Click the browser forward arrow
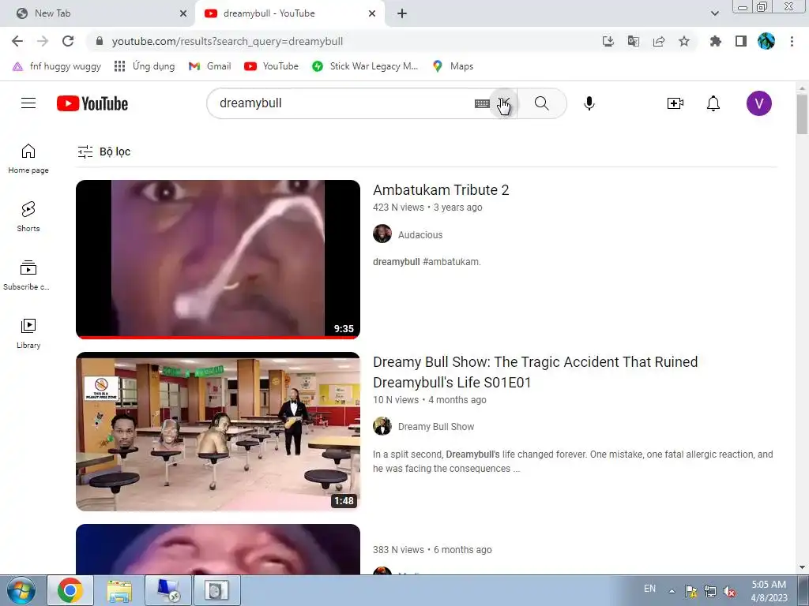 coord(43,41)
